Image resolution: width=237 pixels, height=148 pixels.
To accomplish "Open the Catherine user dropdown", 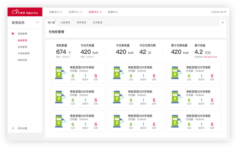I will click(218, 12).
